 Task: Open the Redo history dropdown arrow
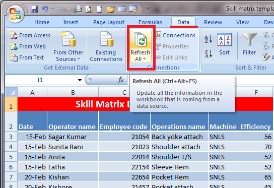tap(68, 9)
